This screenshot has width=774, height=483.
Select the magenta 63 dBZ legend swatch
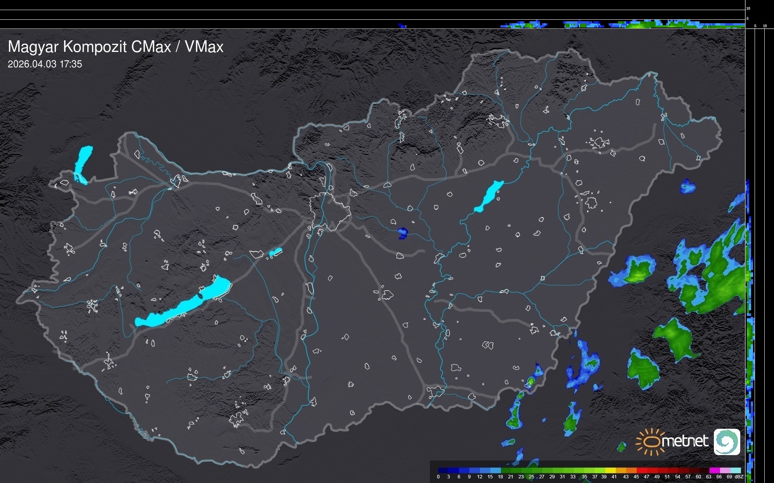(x=715, y=470)
